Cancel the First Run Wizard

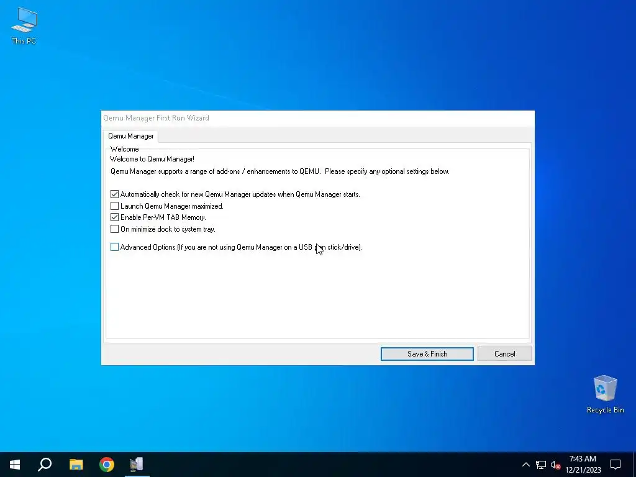coord(504,353)
